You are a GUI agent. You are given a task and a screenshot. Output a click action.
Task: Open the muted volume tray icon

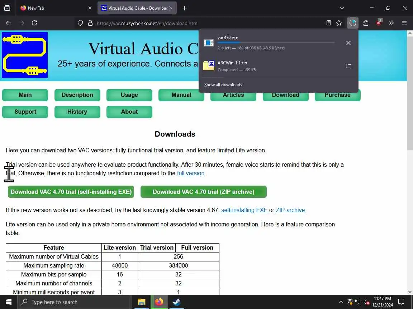366,302
